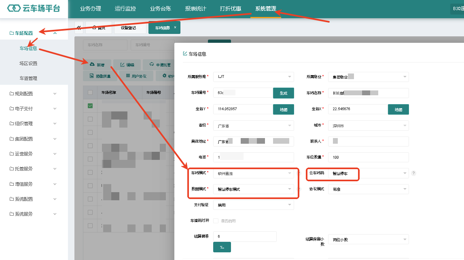This screenshot has height=260, width=464.
Task: Open the 车场模式 dropdown
Action: (x=254, y=174)
